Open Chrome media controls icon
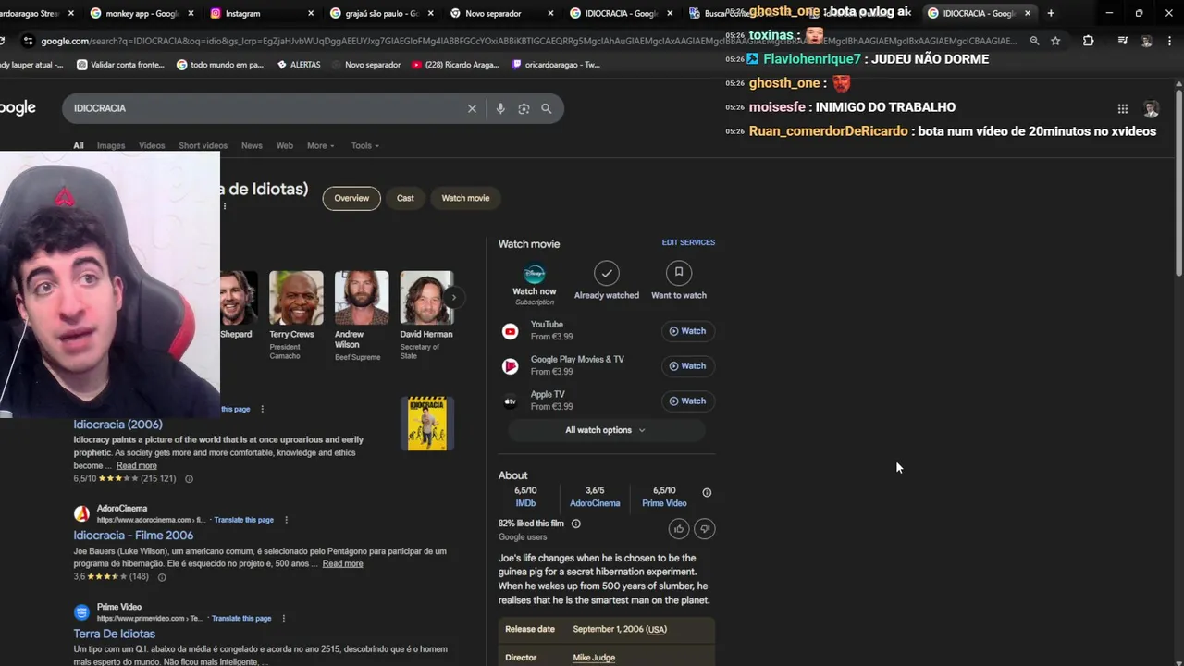Image resolution: width=1184 pixels, height=666 pixels. click(1122, 41)
